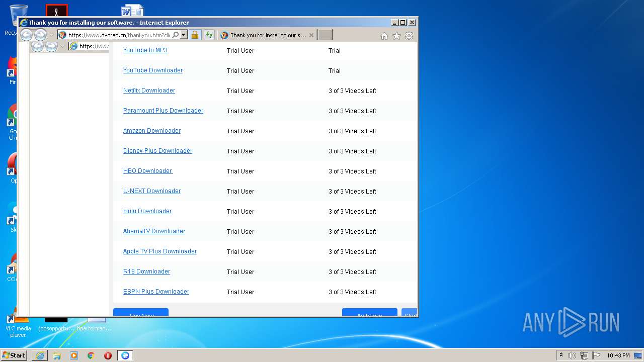Open the Paramount Plus Downloader link

coord(164,111)
